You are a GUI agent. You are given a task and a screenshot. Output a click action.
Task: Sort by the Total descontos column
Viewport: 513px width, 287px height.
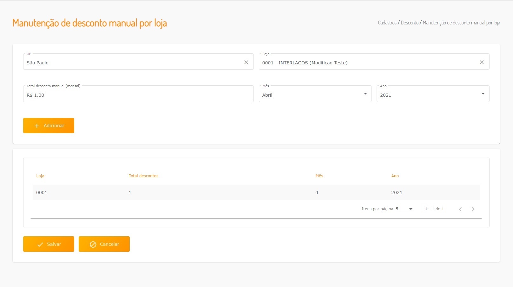[143, 176]
